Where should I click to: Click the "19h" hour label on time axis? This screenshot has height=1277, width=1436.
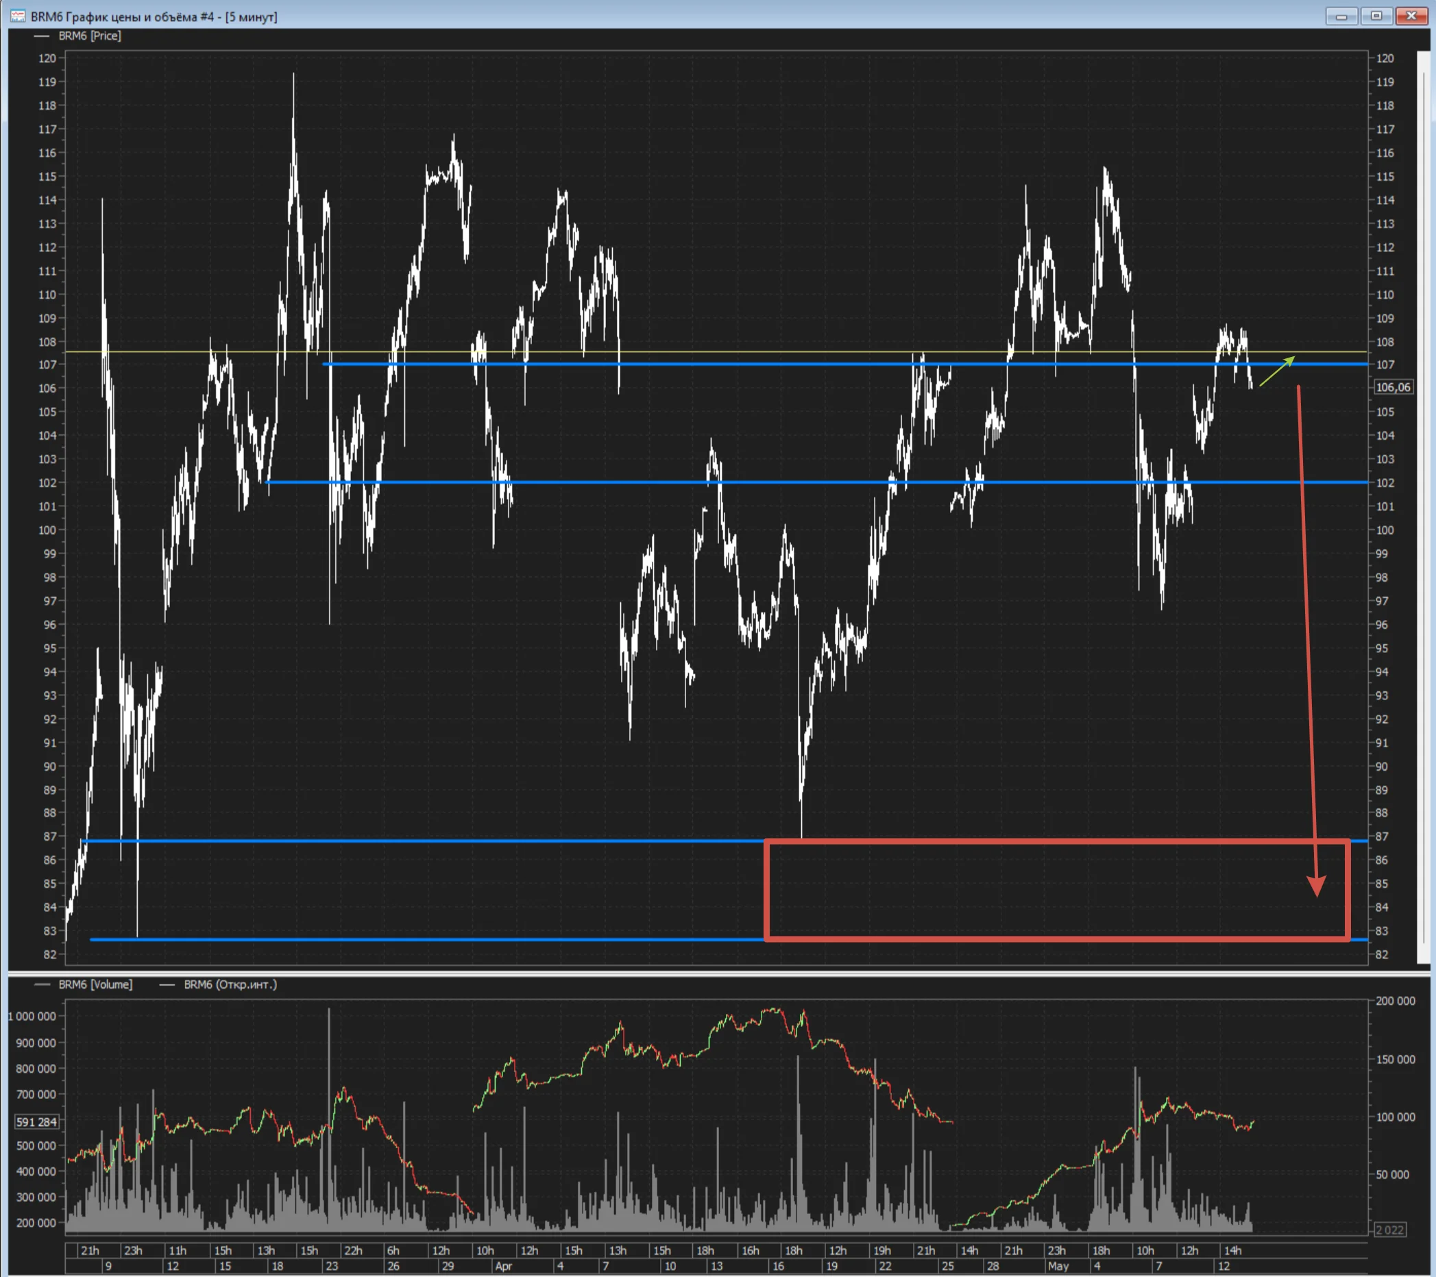882,1250
